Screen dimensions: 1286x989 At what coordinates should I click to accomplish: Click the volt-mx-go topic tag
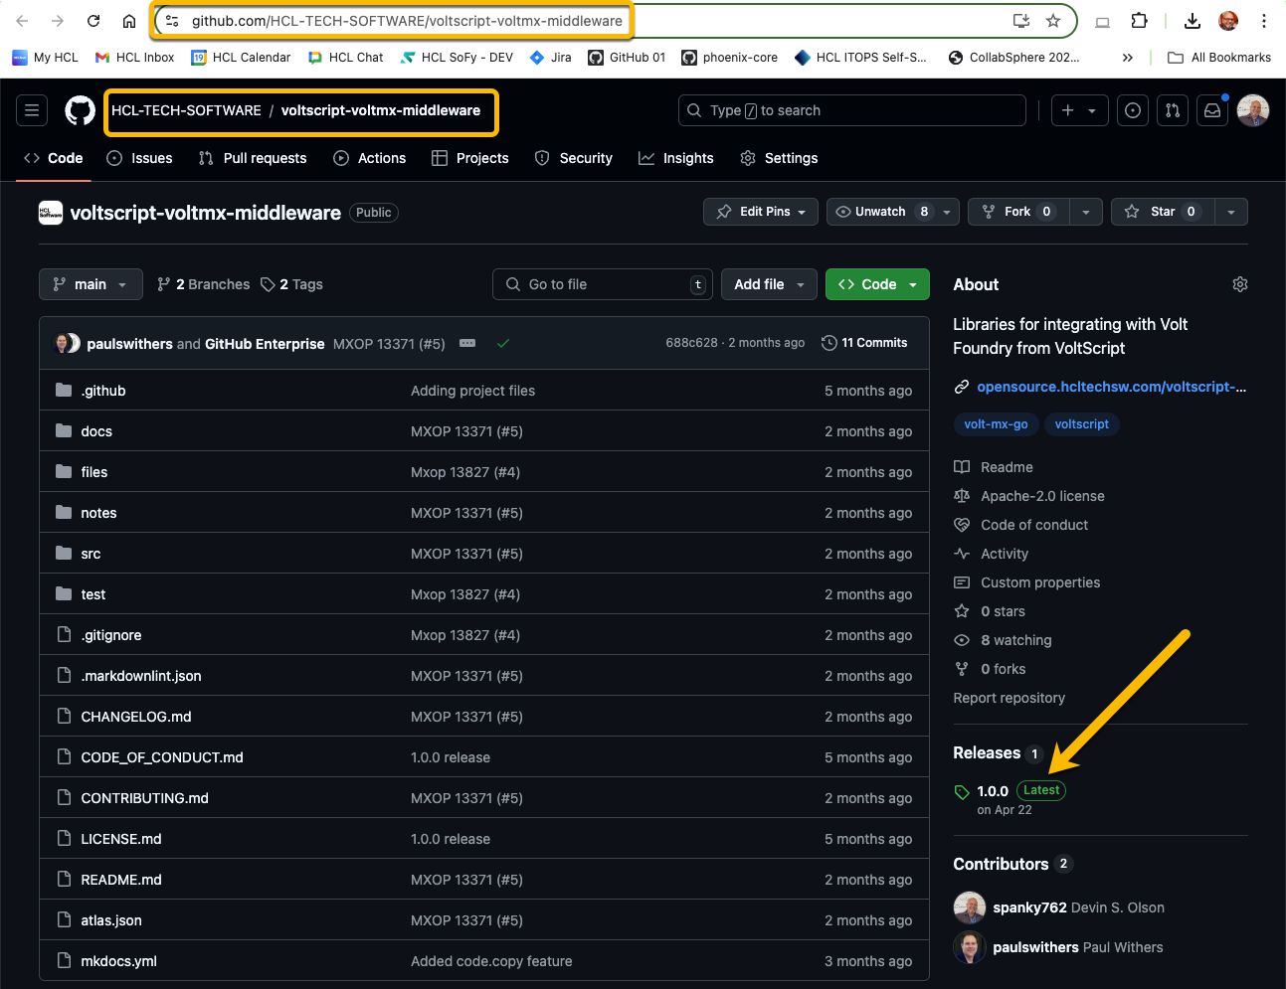click(x=996, y=424)
